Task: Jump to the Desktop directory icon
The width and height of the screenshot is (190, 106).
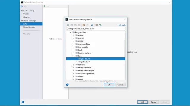Action: tap(72, 25)
